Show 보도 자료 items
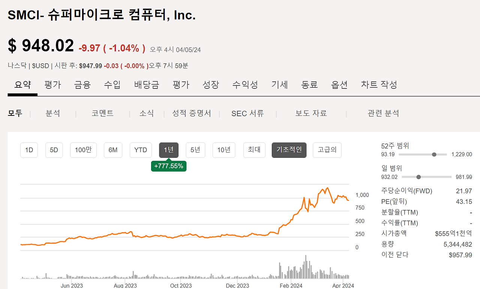The height and width of the screenshot is (289, 480). 311,113
